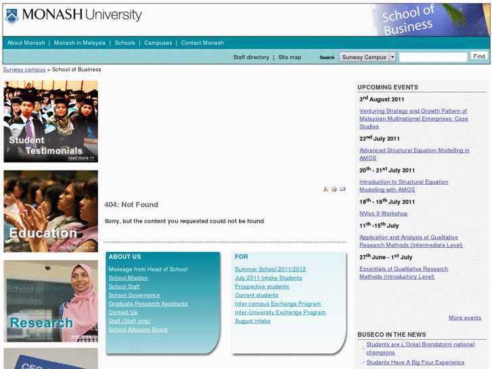Viewport: 492px width, 369px height.
Task: Open the Schools menu item
Action: pos(125,43)
